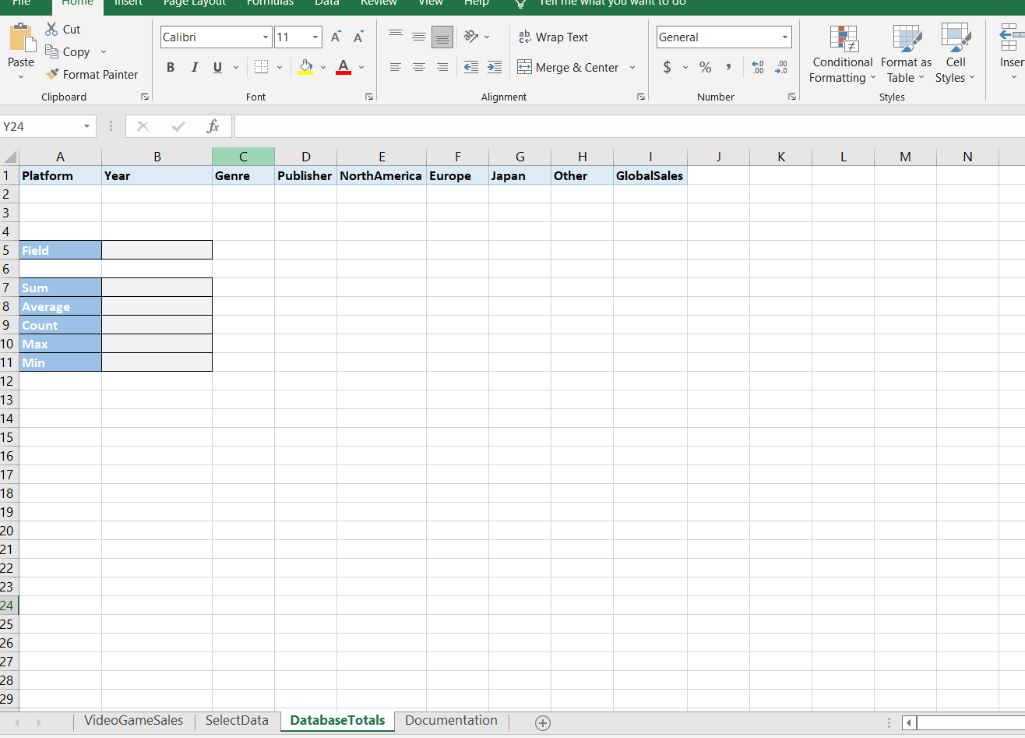The width and height of the screenshot is (1025, 738).
Task: Open the font size dropdown
Action: click(x=314, y=37)
